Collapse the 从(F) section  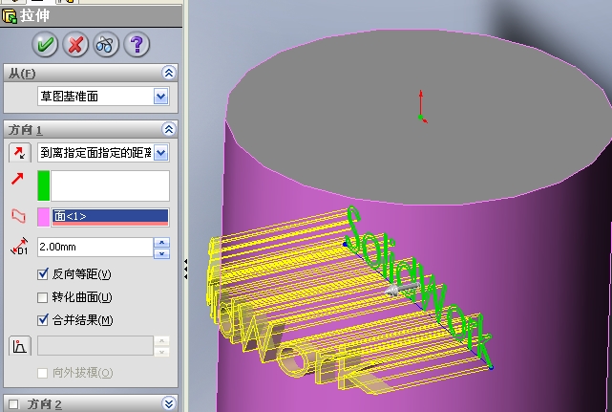pos(169,73)
